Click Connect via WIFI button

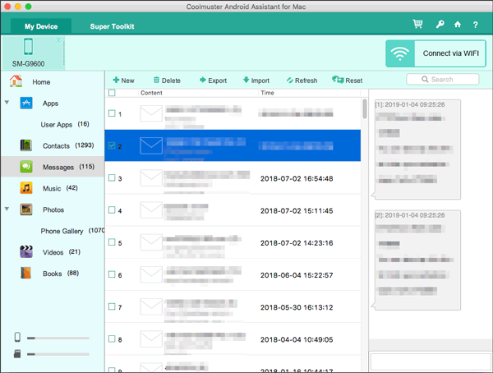[435, 53]
